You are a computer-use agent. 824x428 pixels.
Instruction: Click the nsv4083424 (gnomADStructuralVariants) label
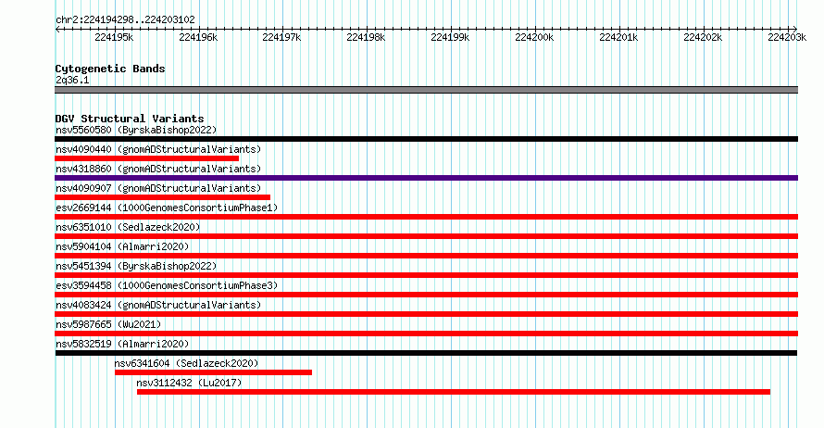[158, 305]
